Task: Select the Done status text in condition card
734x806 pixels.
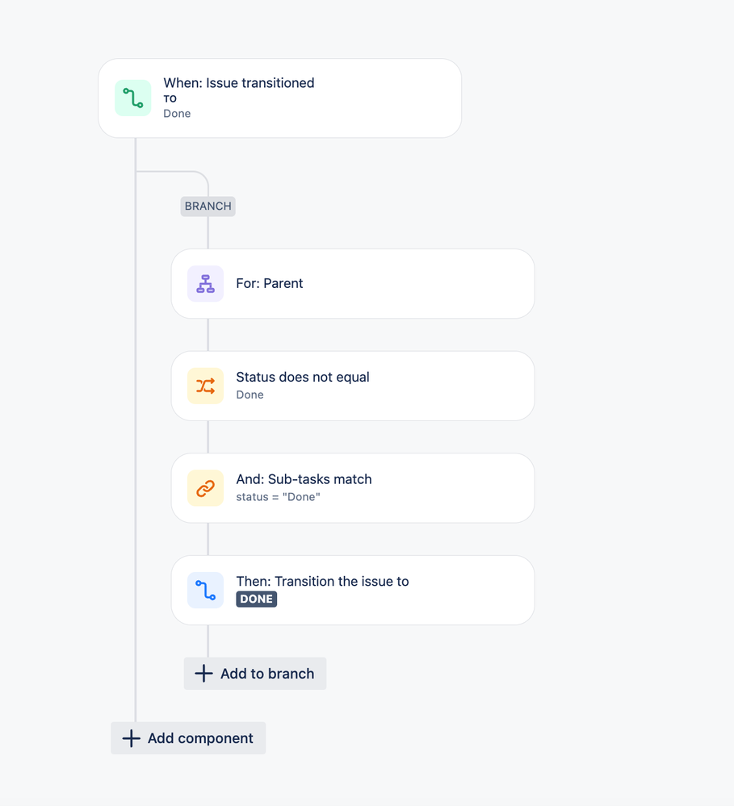Action: tap(250, 395)
